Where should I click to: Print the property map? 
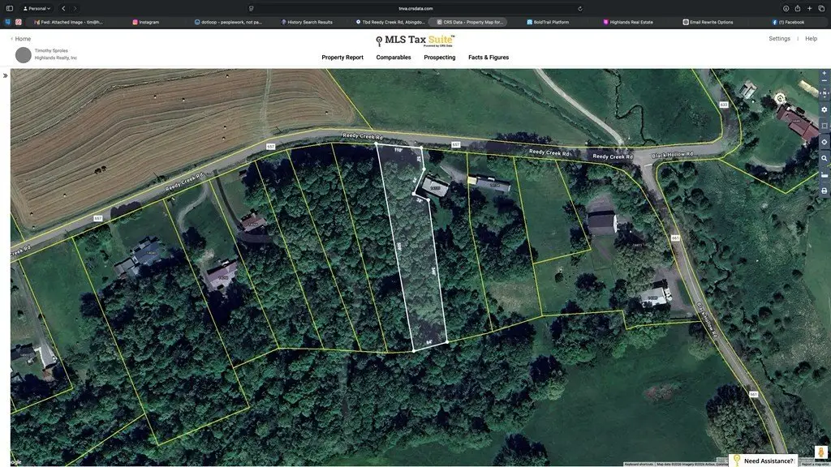tap(825, 191)
